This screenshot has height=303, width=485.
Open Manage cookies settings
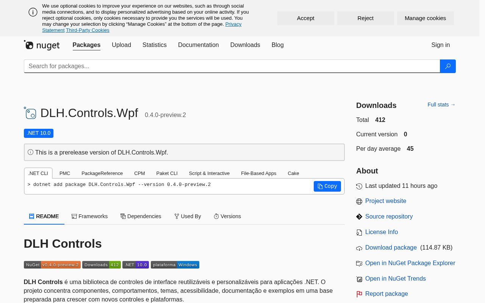(426, 18)
